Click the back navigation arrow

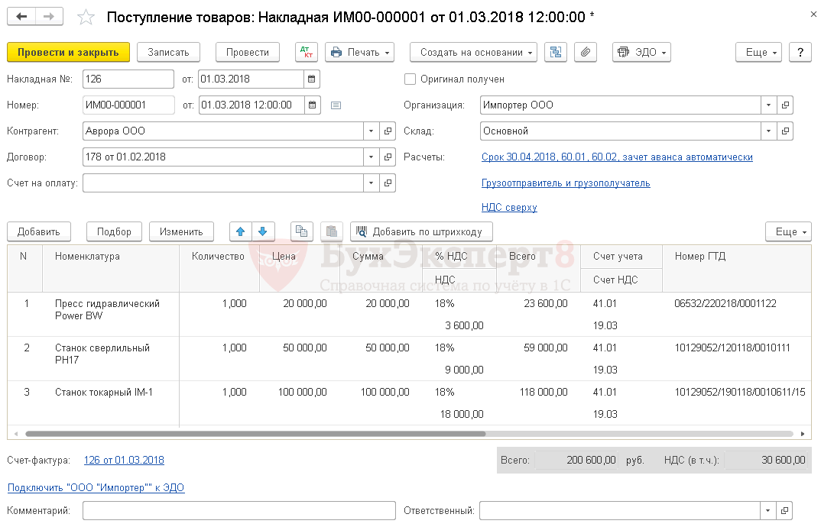click(21, 17)
